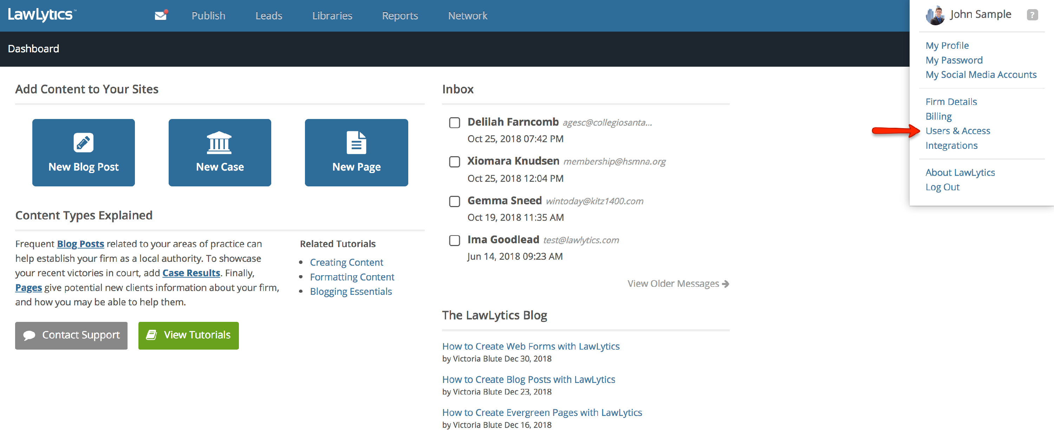Open the Case Results link

pos(191,273)
